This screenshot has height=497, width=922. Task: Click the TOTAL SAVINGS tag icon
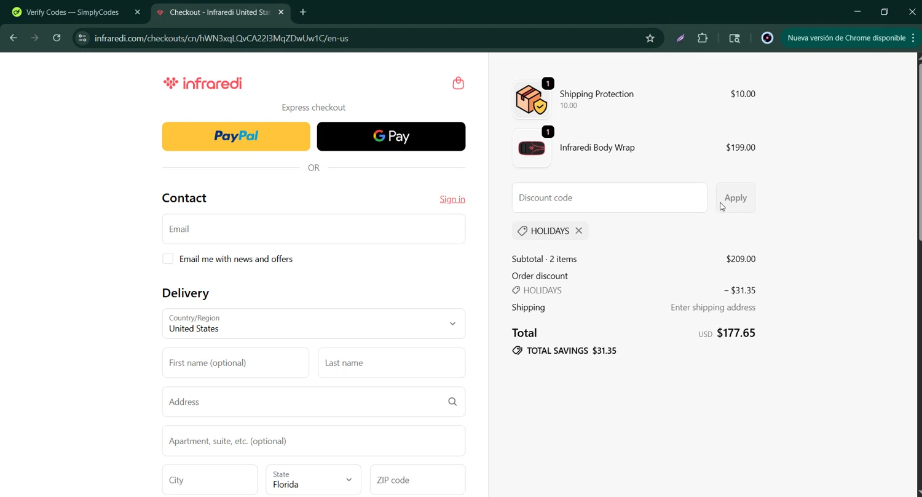click(518, 351)
